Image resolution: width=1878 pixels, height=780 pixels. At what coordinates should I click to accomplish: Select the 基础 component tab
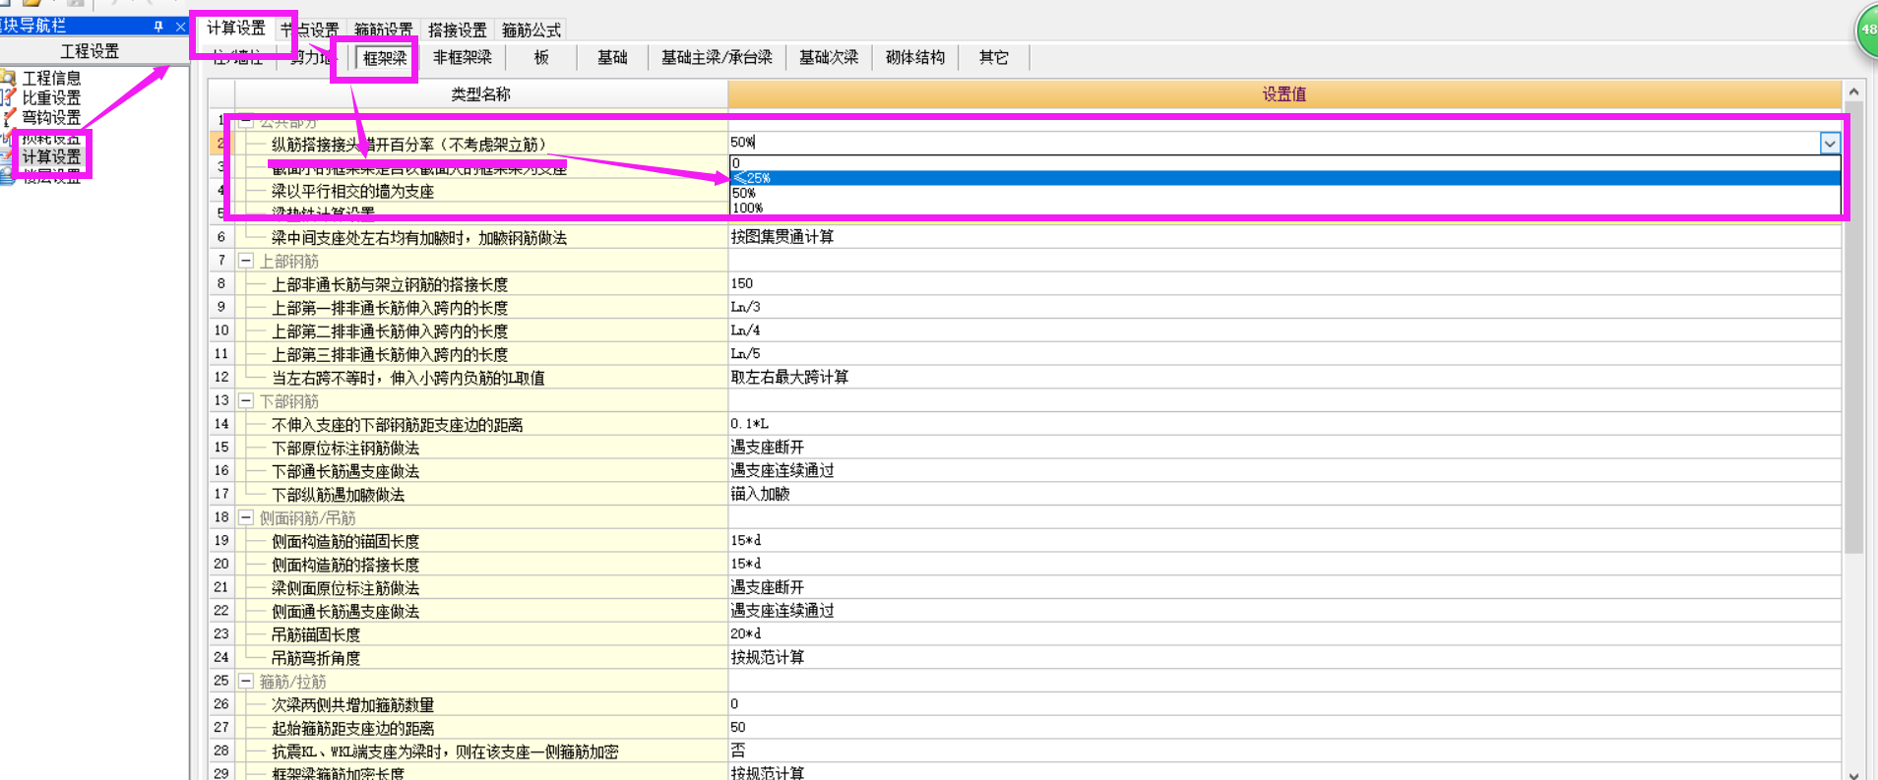pyautogui.click(x=612, y=57)
